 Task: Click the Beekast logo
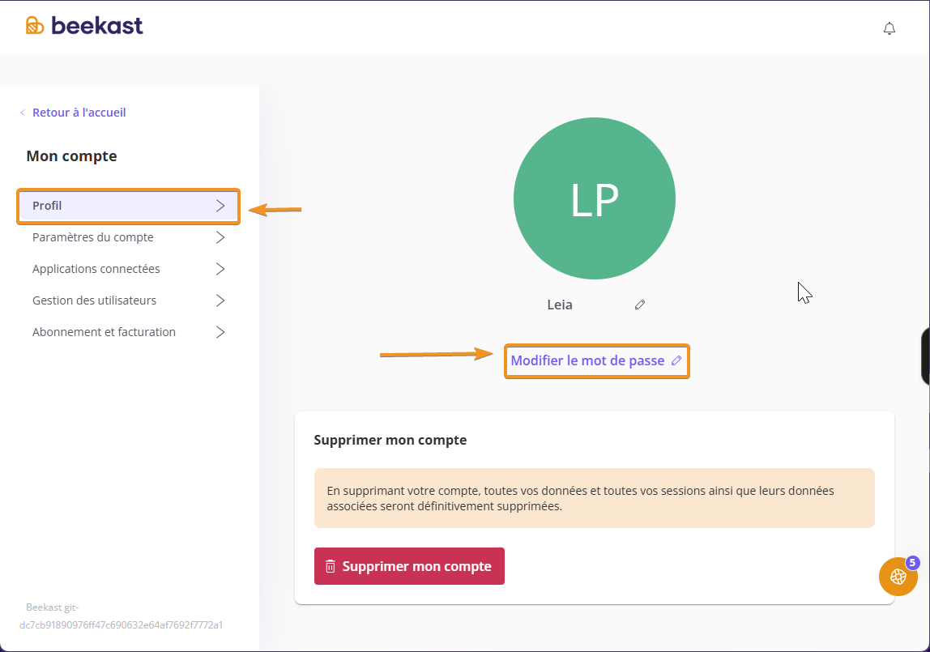pos(84,26)
